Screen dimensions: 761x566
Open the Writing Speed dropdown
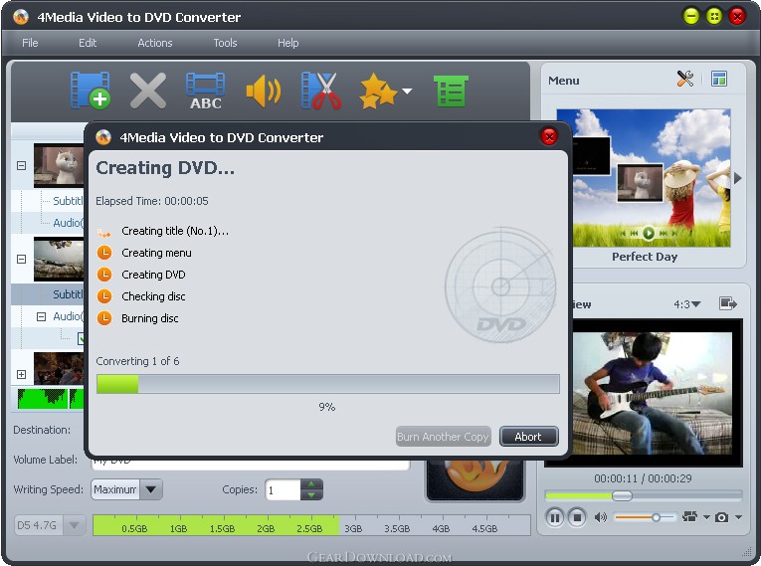pyautogui.click(x=151, y=489)
